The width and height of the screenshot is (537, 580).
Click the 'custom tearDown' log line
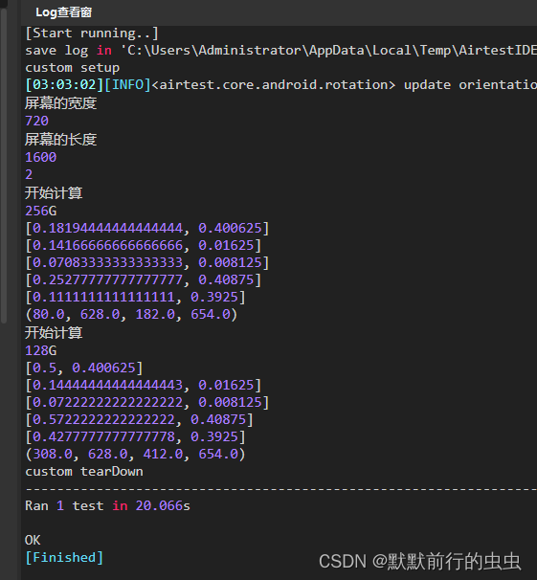coord(84,472)
